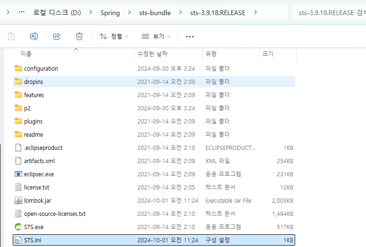
Task: Click the readme folder name
Action: [x=34, y=134]
